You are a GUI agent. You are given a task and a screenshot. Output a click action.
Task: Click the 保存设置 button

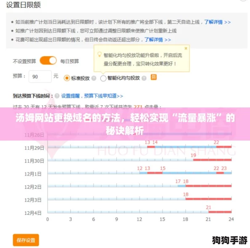click(x=26, y=240)
